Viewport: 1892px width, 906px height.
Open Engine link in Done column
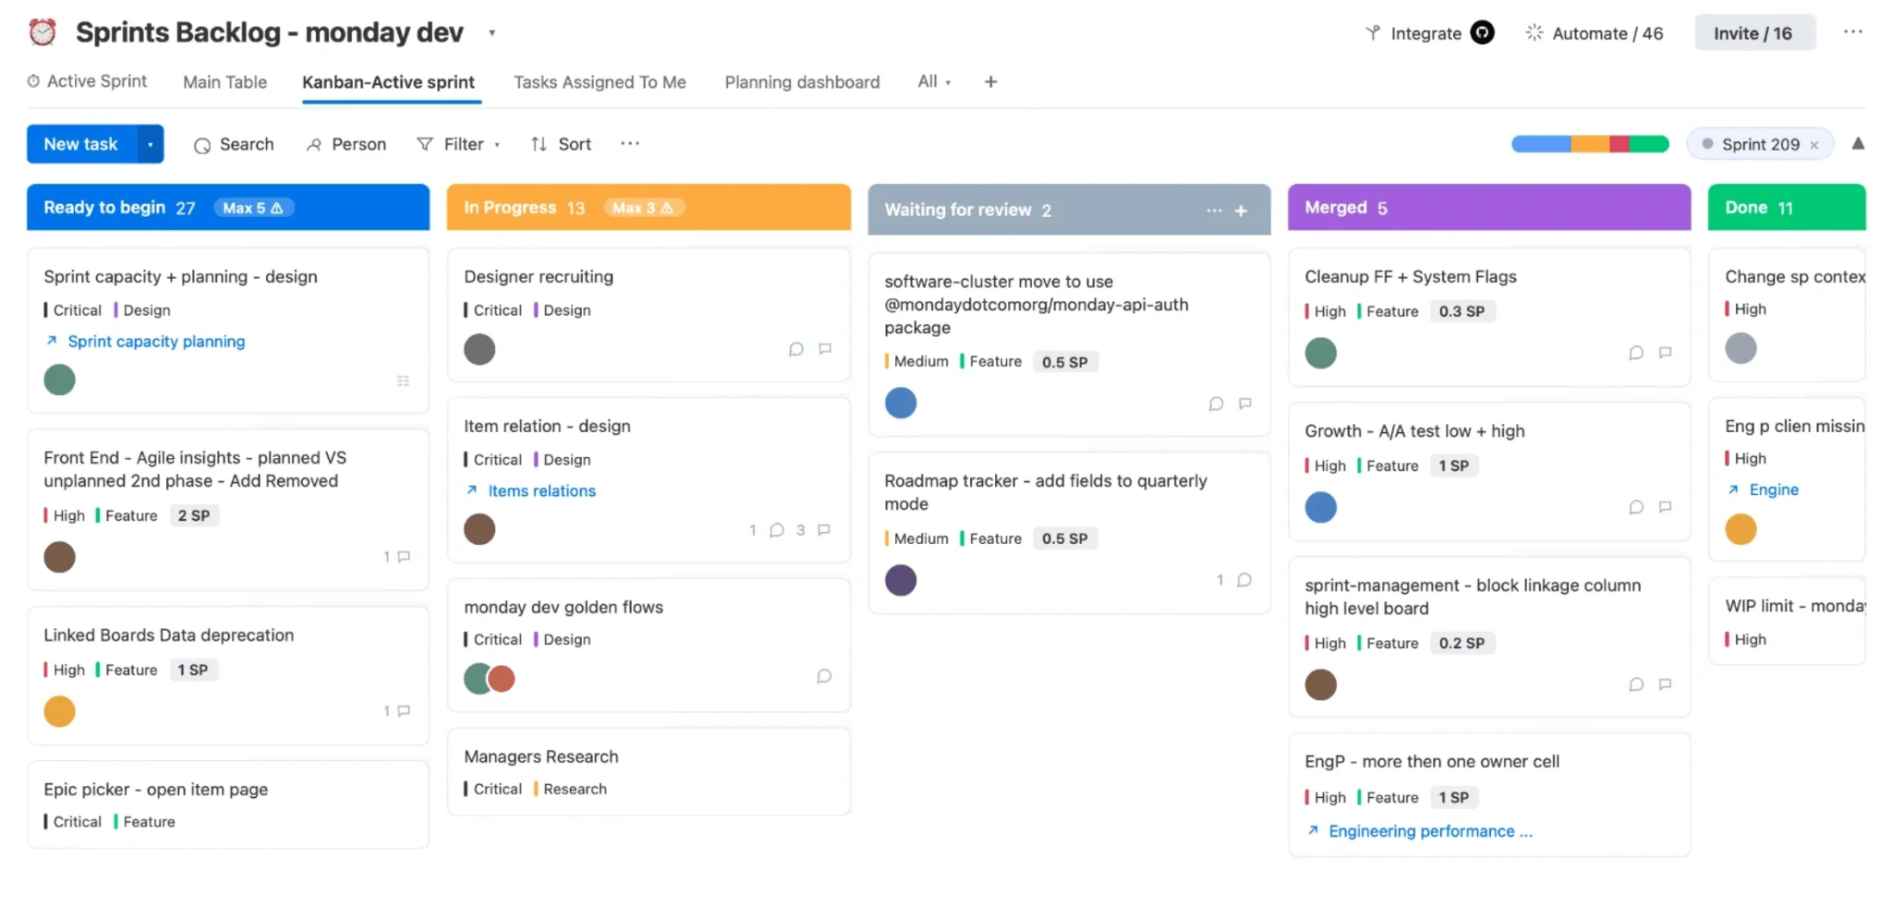click(1774, 489)
